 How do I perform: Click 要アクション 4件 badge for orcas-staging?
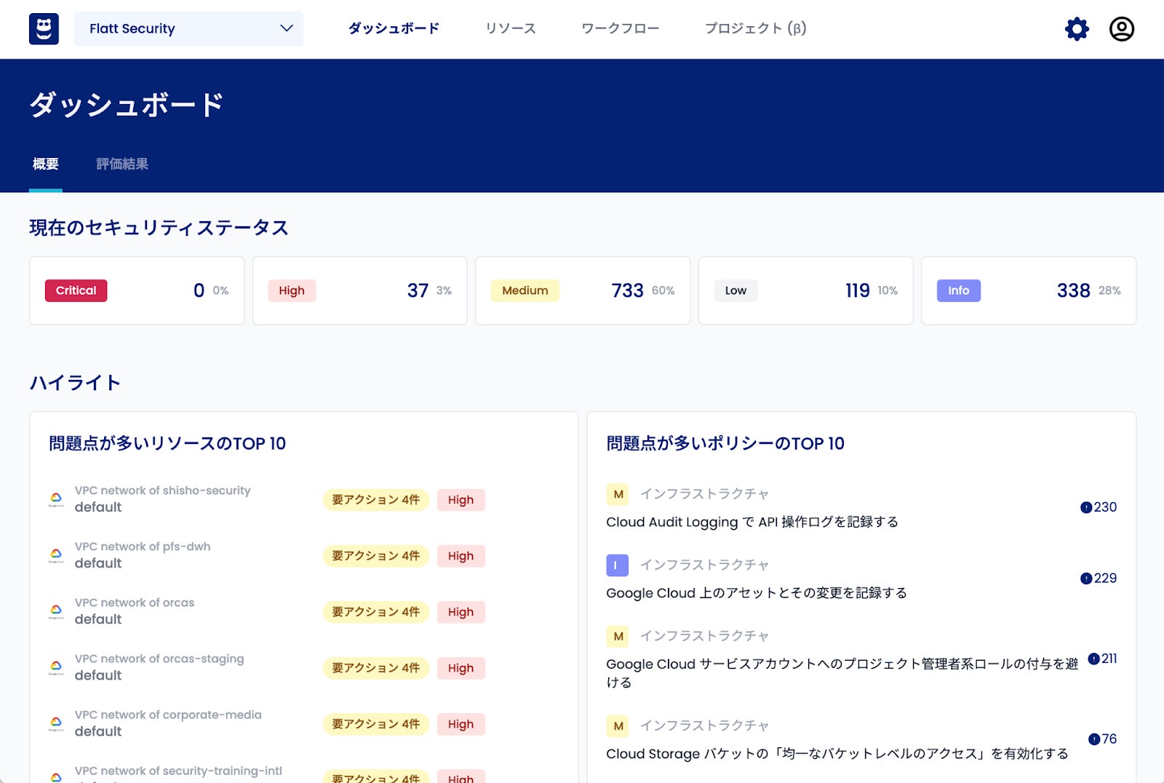coord(376,668)
